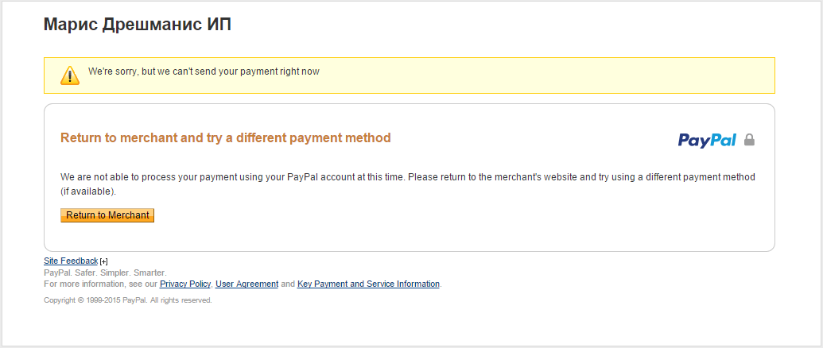Click the word "and" between footer links

coord(288,284)
